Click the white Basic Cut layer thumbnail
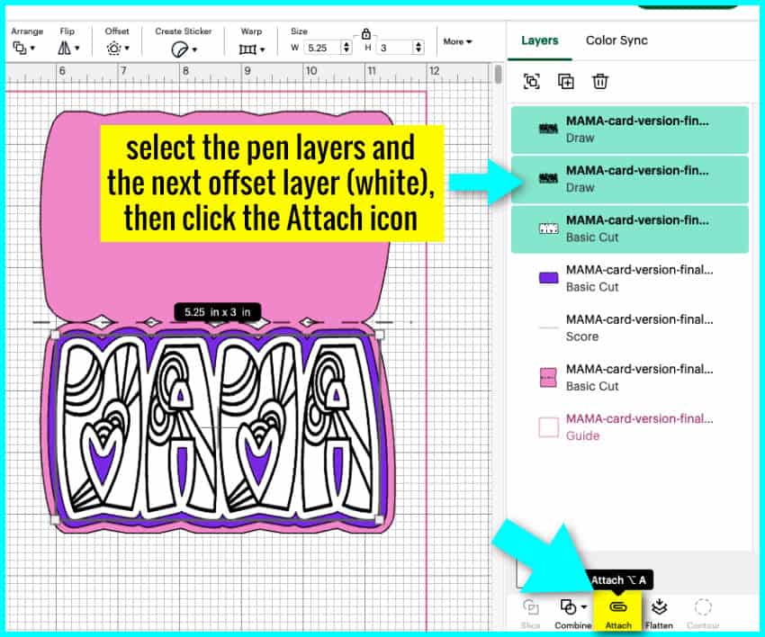This screenshot has width=765, height=637. [548, 229]
